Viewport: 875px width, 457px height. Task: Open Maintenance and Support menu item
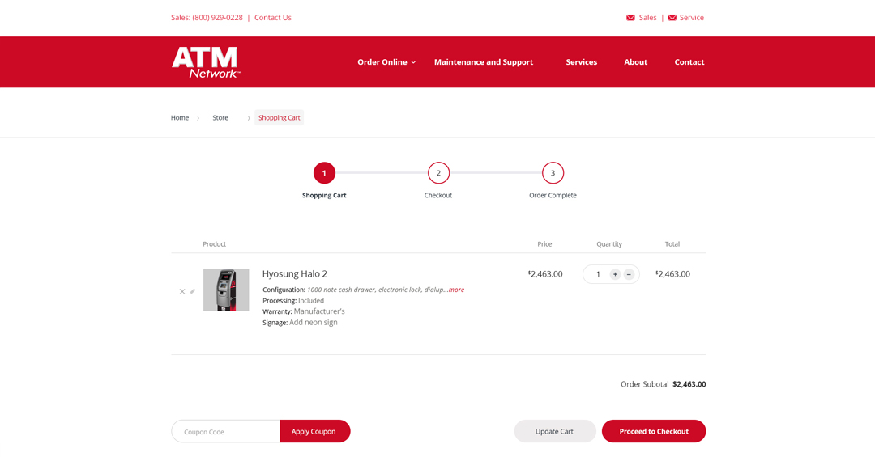coord(484,61)
